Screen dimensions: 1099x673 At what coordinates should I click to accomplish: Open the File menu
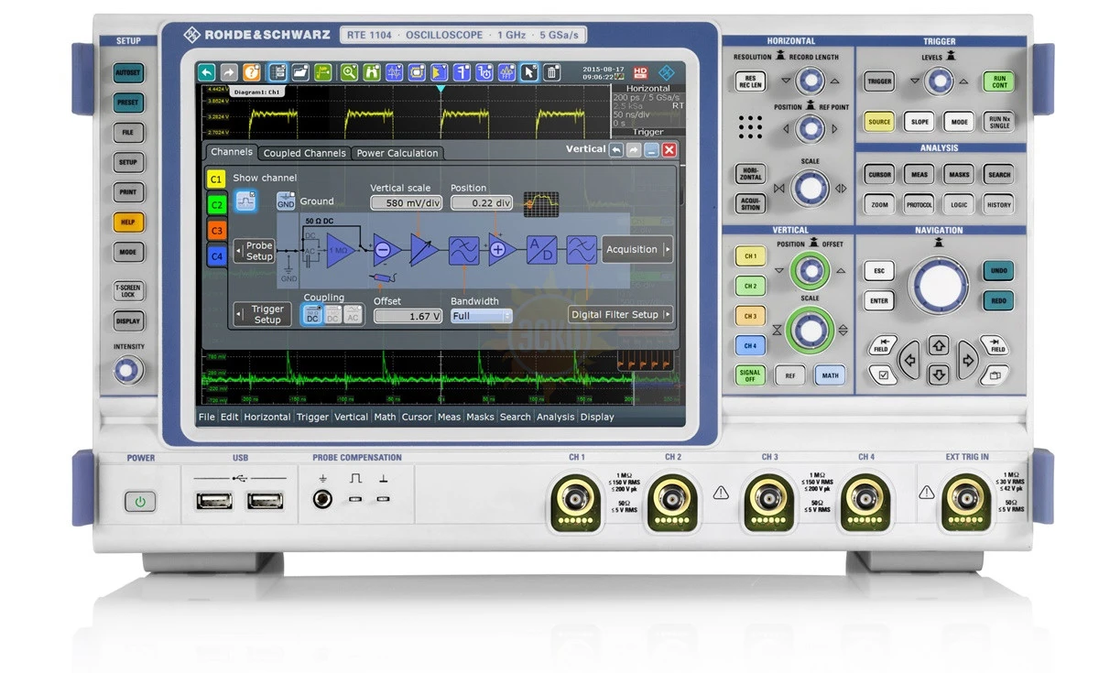[x=207, y=417]
